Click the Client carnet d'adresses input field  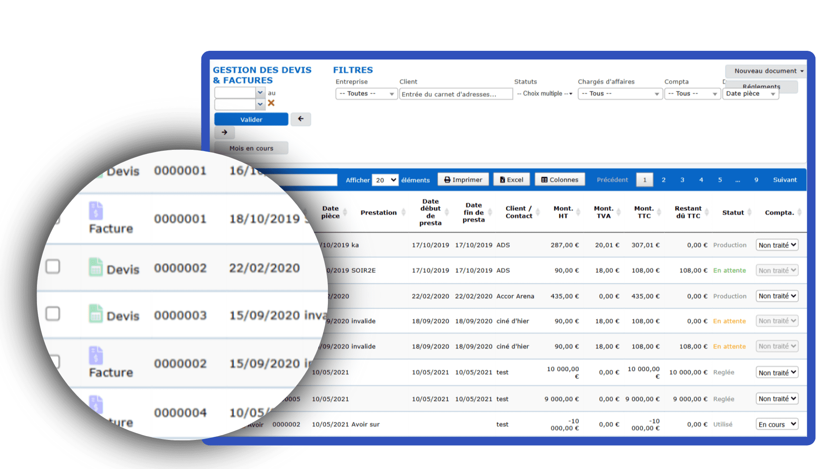point(455,94)
